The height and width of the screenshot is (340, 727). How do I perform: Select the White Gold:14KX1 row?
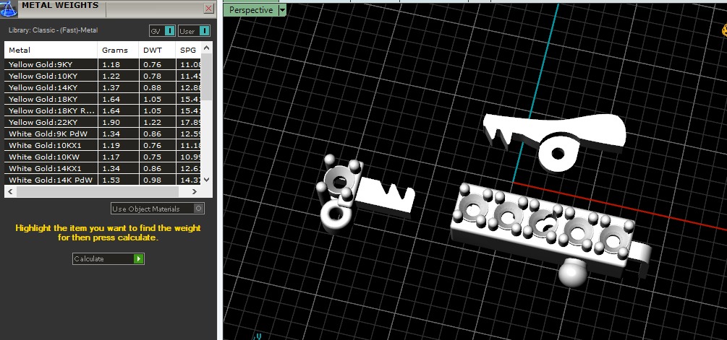[103, 168]
